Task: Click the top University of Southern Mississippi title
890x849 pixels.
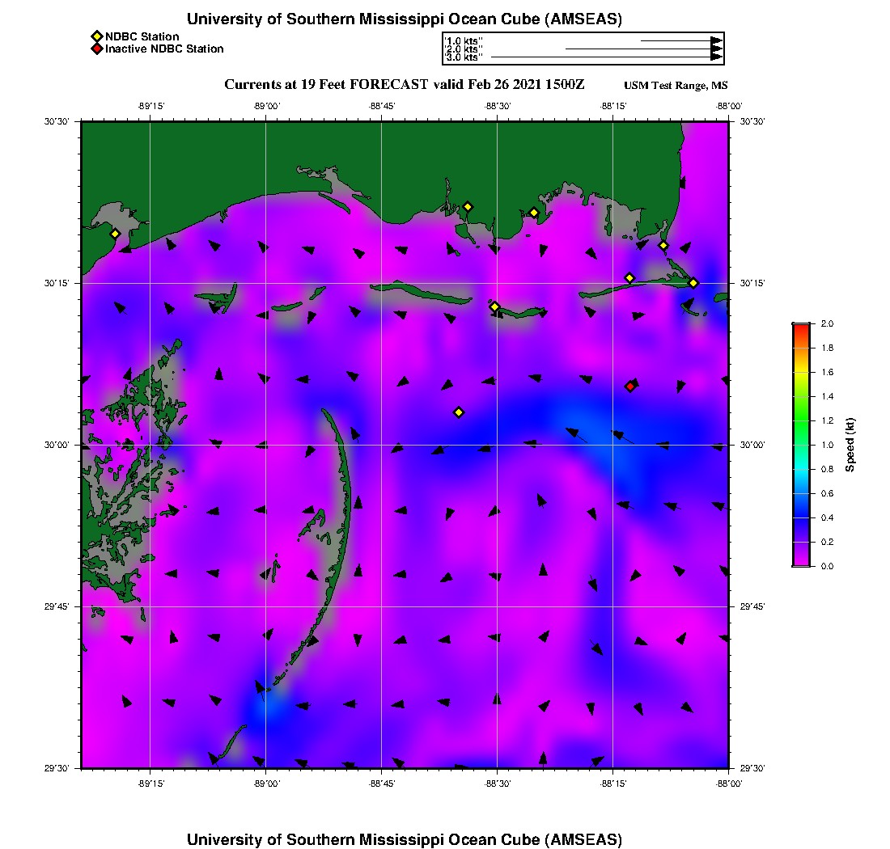Action: pos(405,19)
